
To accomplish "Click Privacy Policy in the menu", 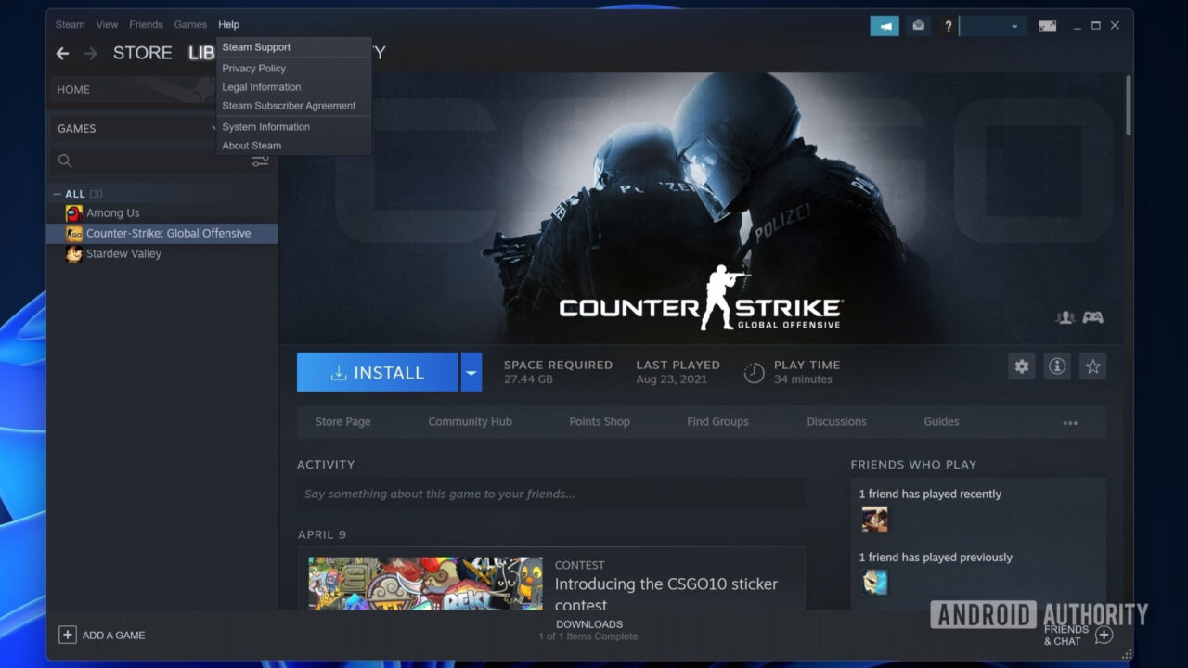I will [253, 68].
